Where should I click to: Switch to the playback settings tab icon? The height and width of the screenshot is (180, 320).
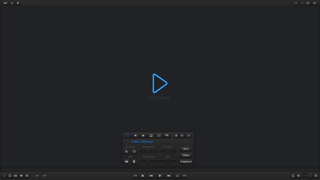(x=143, y=135)
